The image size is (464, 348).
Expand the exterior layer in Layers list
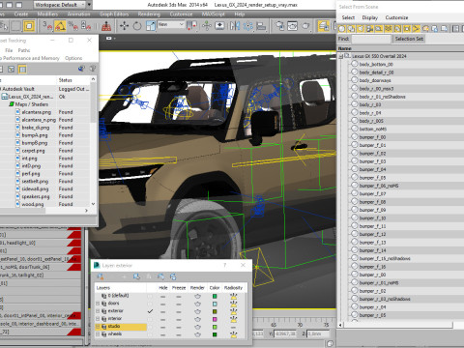tap(98, 311)
